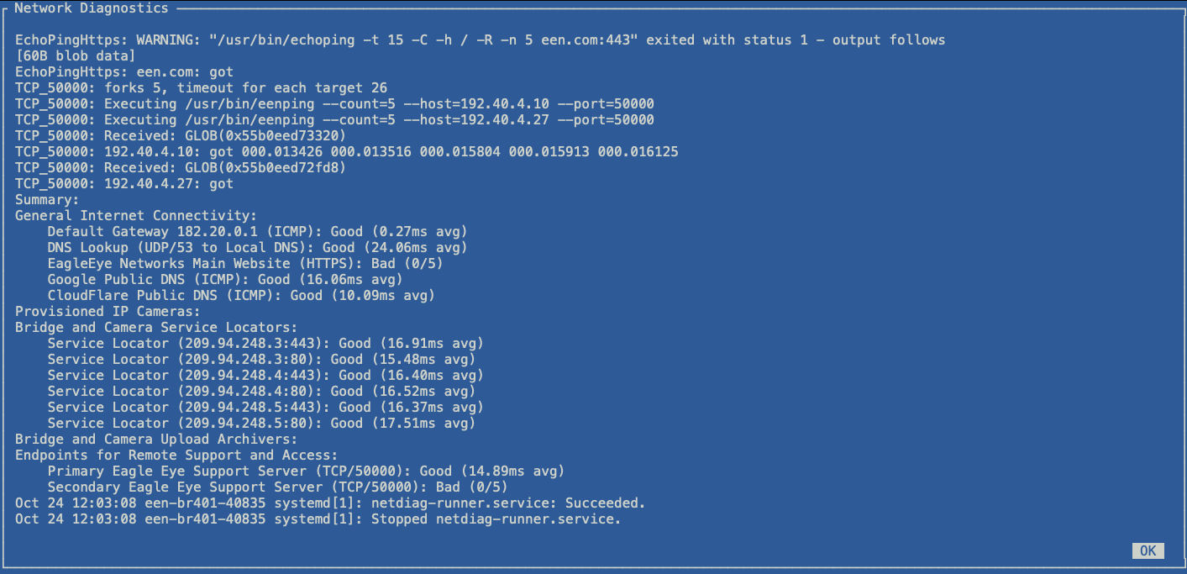Click EagleEye Networks Main Website Bad result
Screen dimensions: 1187x574
pos(245,264)
